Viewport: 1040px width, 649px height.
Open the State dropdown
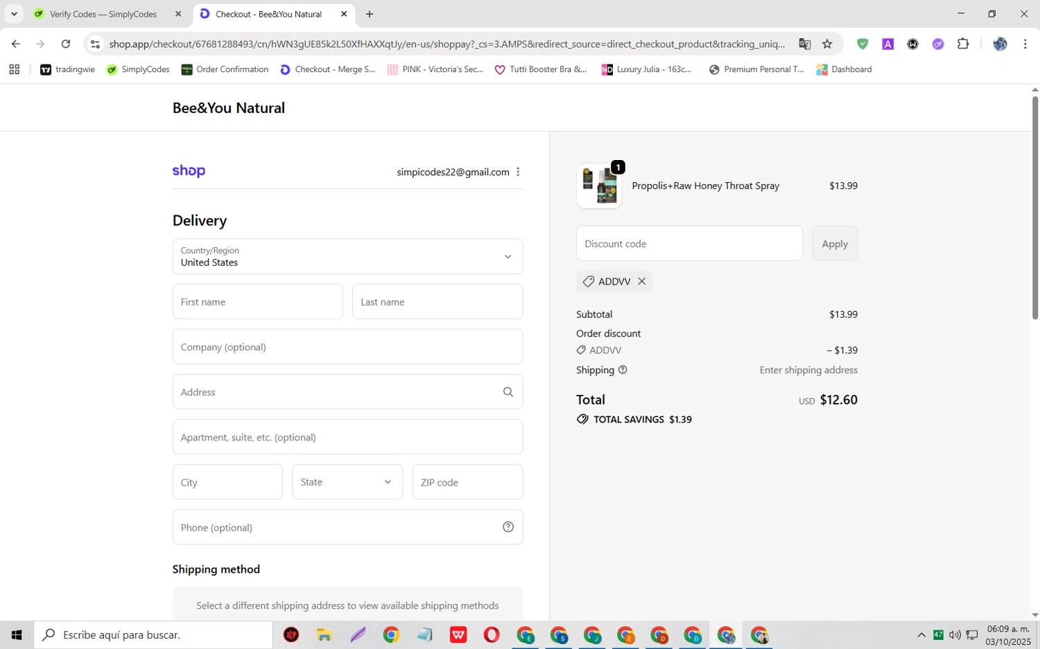pyautogui.click(x=347, y=482)
